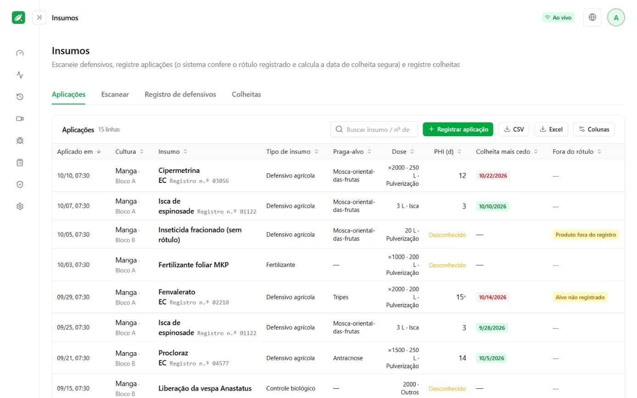Open the history clock icon in sidebar
This screenshot has height=398, width=637.
pos(20,97)
